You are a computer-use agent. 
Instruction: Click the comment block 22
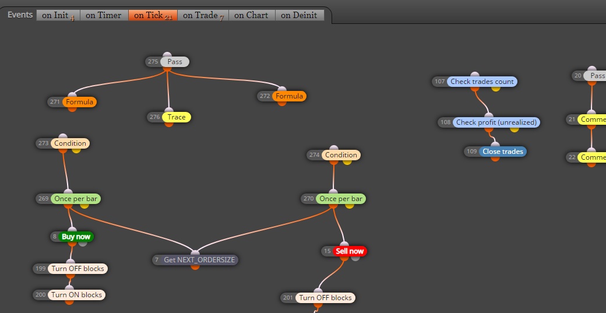591,157
